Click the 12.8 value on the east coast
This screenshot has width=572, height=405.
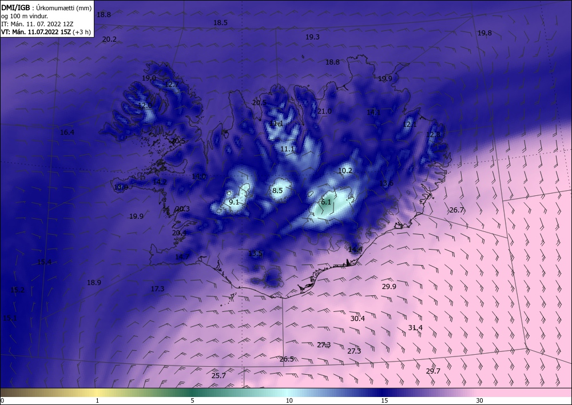(x=433, y=134)
